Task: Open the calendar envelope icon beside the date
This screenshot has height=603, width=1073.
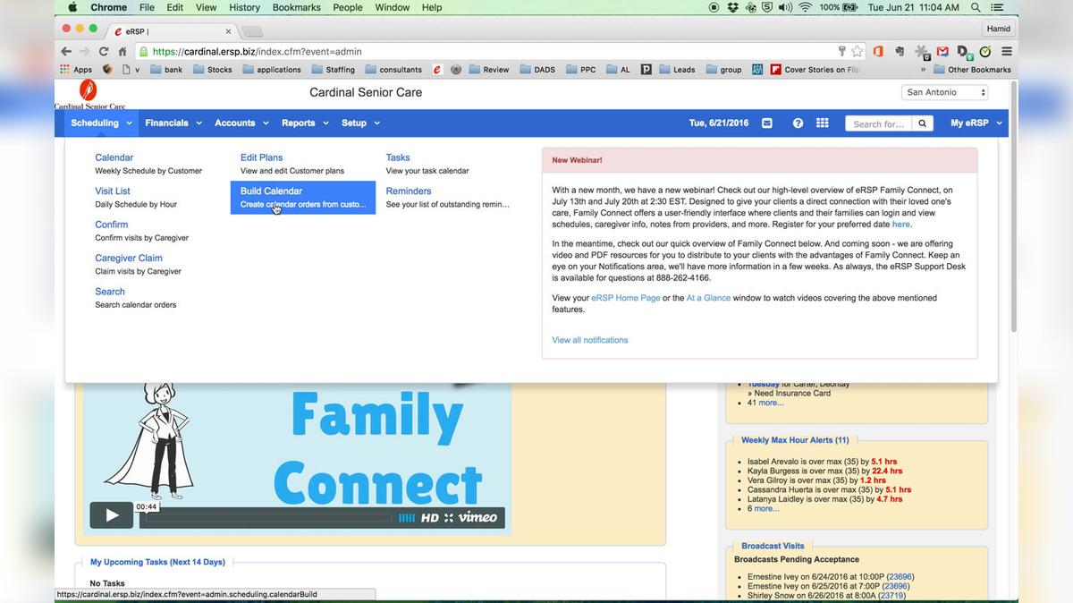Action: [x=767, y=123]
